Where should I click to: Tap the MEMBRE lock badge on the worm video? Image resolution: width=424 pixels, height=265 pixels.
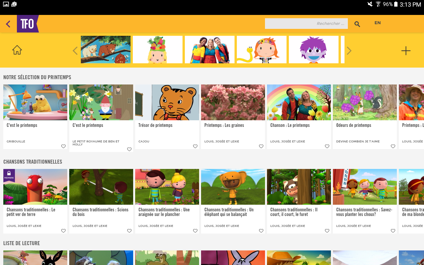coord(9,175)
